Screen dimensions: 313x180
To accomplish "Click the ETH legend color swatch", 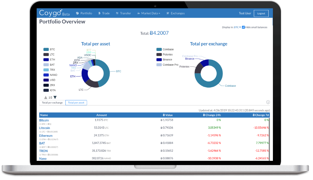I will point(46,60).
